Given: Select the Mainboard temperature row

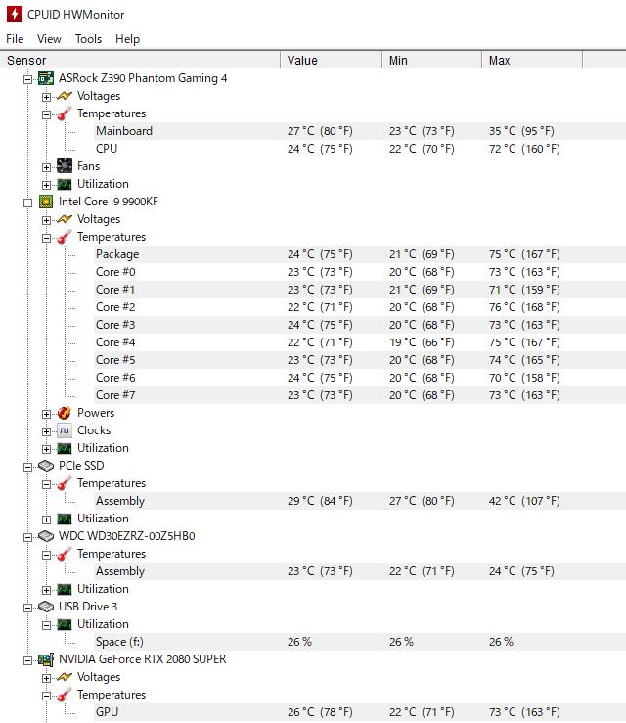Looking at the screenshot, I should [x=360, y=131].
